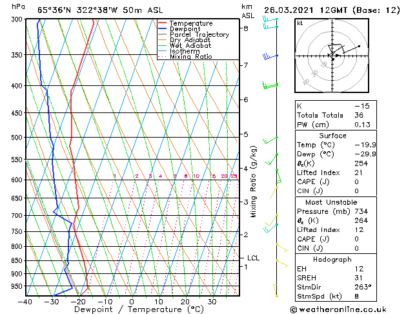Select the Parcel Trajectory legend label

[199, 34]
